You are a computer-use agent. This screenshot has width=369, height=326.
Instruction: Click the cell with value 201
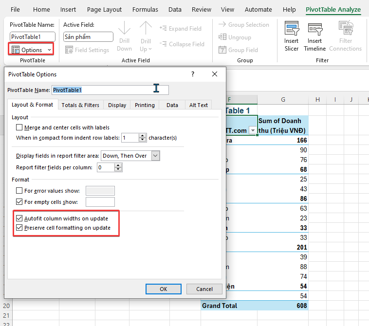tap(283, 247)
